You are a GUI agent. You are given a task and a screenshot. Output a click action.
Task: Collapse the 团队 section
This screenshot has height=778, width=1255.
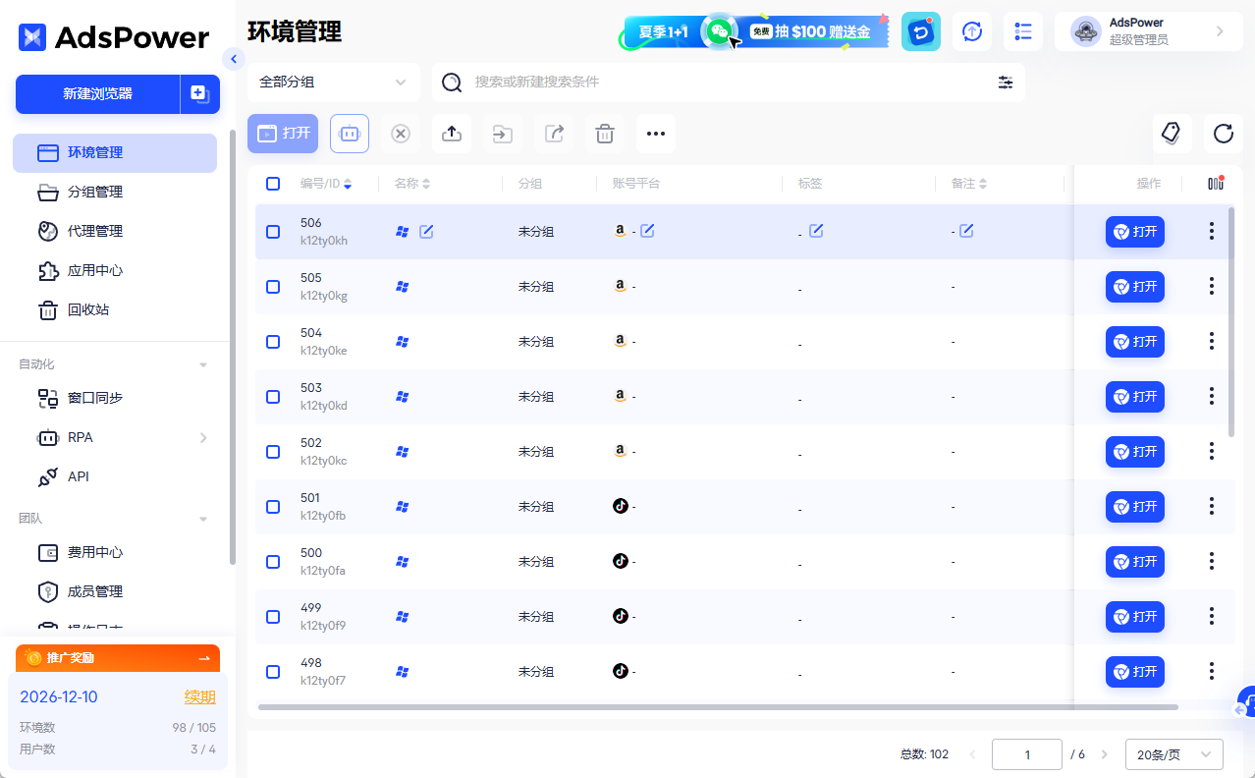click(x=203, y=518)
